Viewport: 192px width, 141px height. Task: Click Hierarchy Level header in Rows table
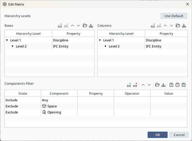[x=28, y=33]
